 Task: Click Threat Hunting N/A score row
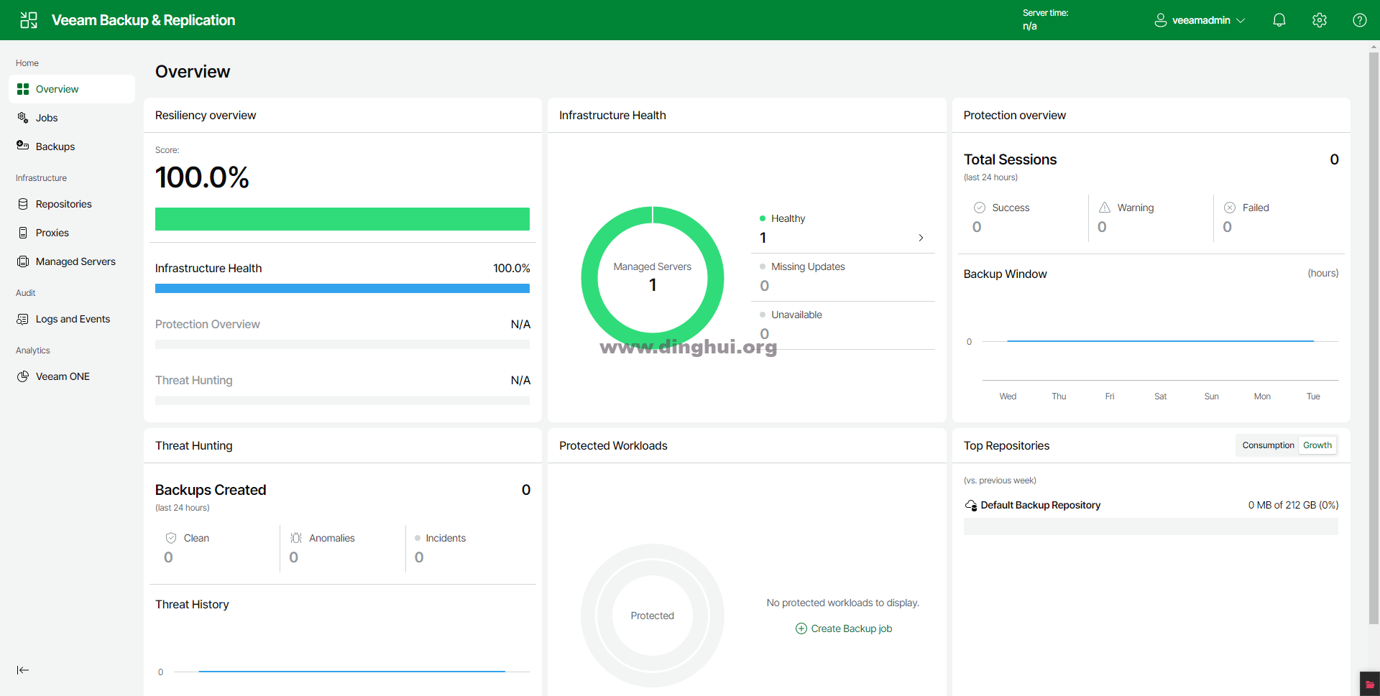[x=342, y=389]
